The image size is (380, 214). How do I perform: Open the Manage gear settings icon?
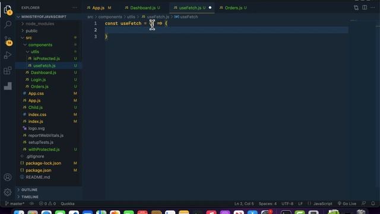pos(8,192)
